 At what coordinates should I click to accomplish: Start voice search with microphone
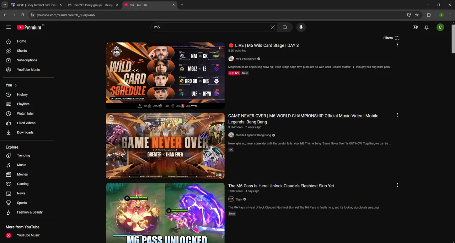coord(301,27)
